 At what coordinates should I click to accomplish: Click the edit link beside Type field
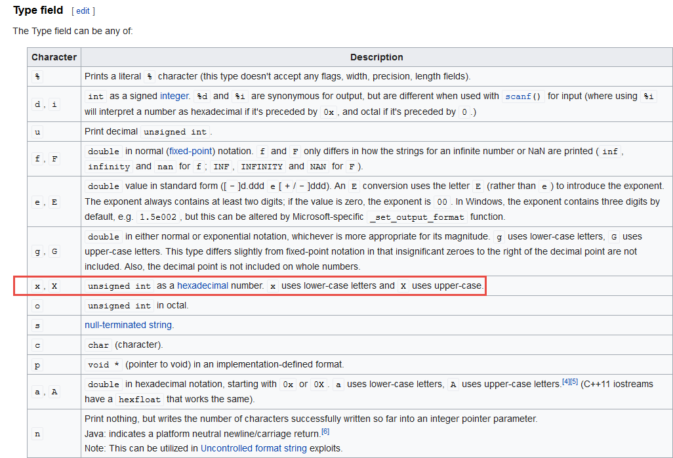coord(83,11)
